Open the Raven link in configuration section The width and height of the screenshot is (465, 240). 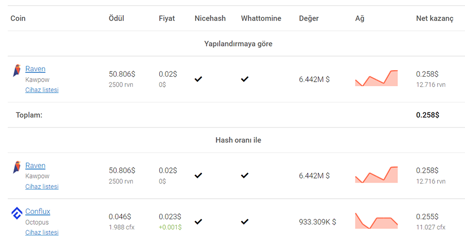35,69
